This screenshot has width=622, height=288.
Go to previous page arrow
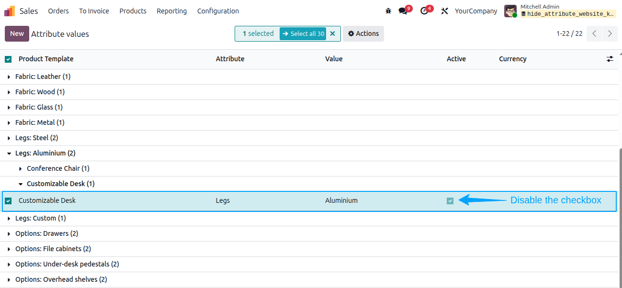click(x=594, y=33)
